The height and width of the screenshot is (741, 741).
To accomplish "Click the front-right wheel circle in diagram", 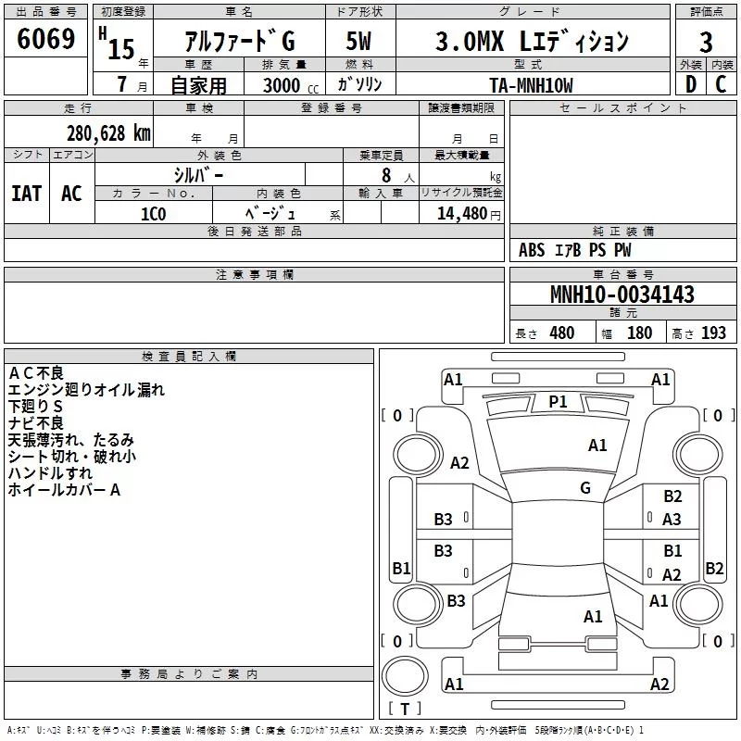I will 698,455.
